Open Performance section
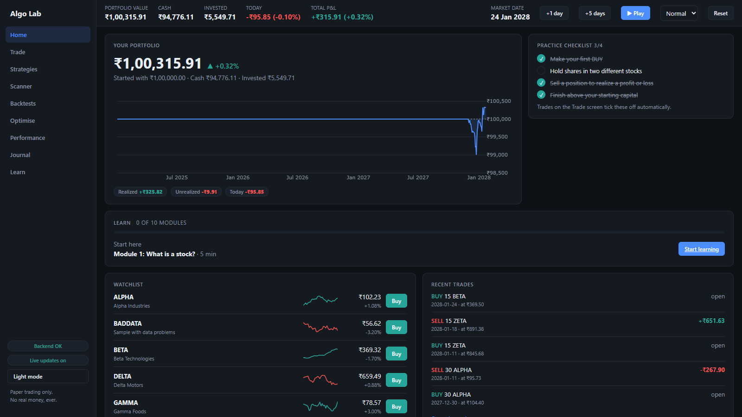This screenshot has width=742, height=417. click(x=48, y=138)
